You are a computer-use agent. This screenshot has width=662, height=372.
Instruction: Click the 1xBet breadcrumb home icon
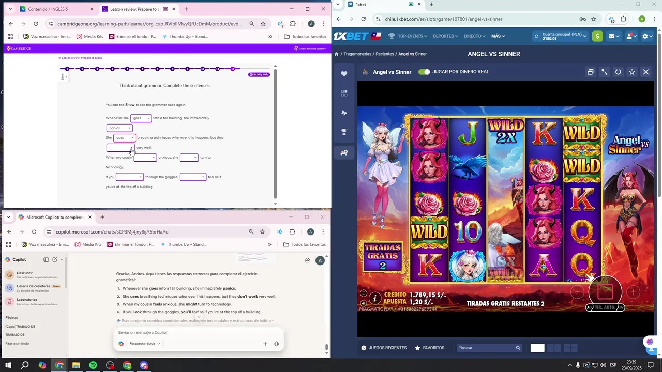[x=336, y=54]
